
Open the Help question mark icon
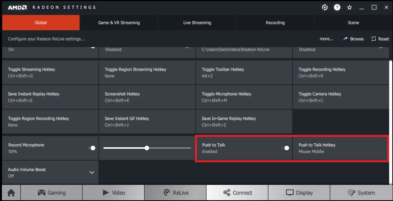(337, 7)
